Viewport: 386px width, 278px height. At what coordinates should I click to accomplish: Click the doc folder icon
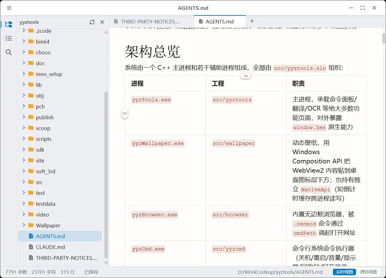[31, 63]
